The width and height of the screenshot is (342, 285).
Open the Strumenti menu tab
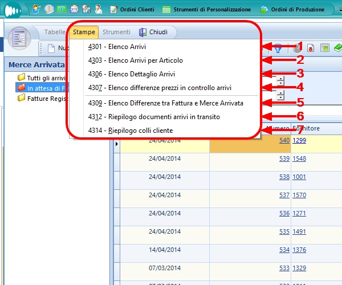[x=116, y=32]
